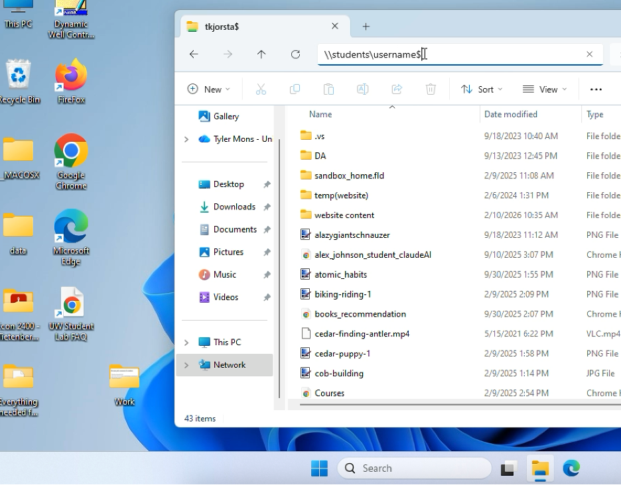Image resolution: width=621 pixels, height=485 pixels.
Task: Expand the Tyler Mons OneDrive node
Action: click(186, 139)
